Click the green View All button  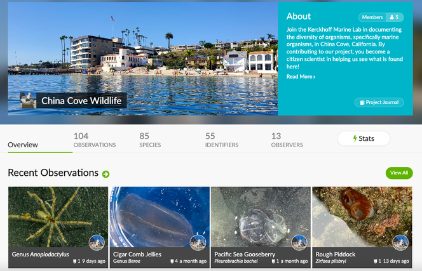(398, 173)
